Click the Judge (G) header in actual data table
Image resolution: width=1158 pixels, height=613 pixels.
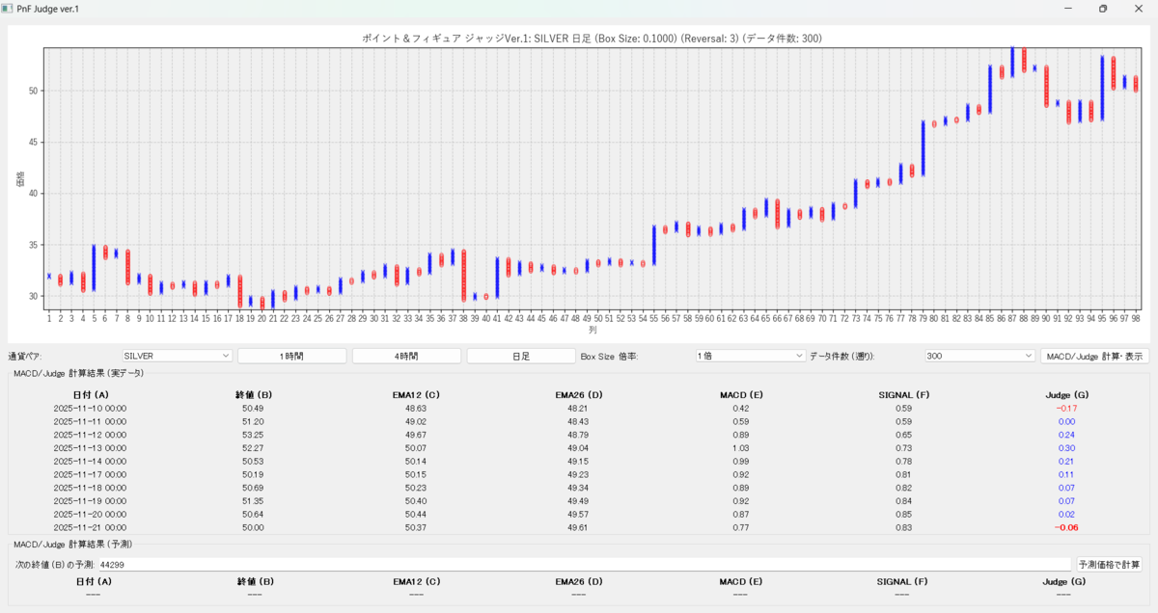click(1066, 394)
